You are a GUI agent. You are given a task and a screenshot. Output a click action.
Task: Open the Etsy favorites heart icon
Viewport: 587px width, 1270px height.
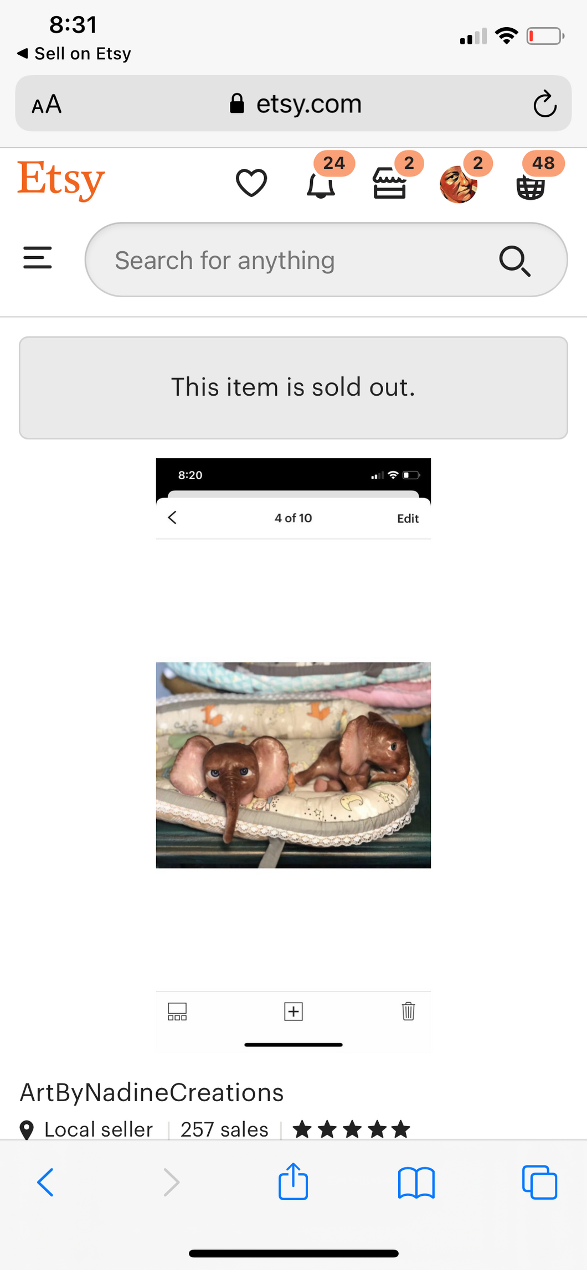[251, 183]
